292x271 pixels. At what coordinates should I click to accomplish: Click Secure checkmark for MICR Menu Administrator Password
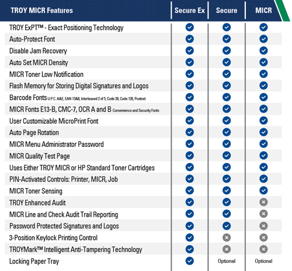point(227,144)
